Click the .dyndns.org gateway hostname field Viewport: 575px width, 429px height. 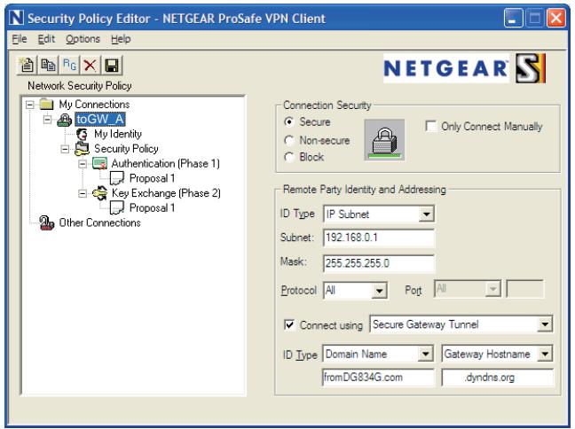tap(498, 378)
